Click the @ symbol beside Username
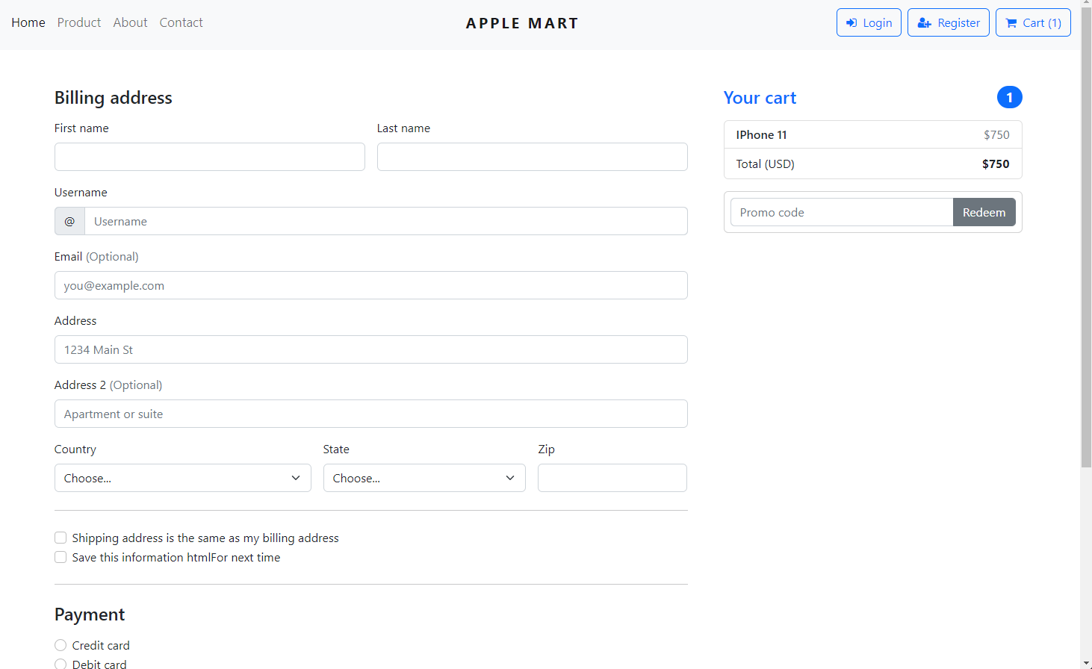Viewport: 1092px width, 669px height. click(69, 222)
